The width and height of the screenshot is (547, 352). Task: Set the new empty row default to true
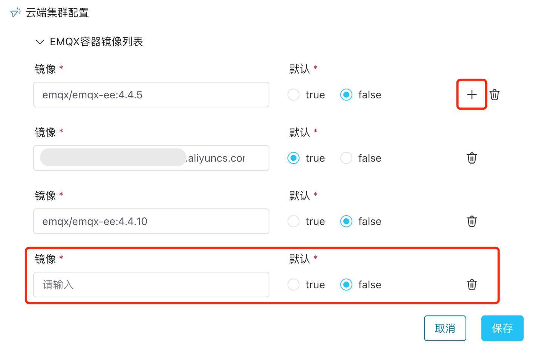click(x=293, y=285)
